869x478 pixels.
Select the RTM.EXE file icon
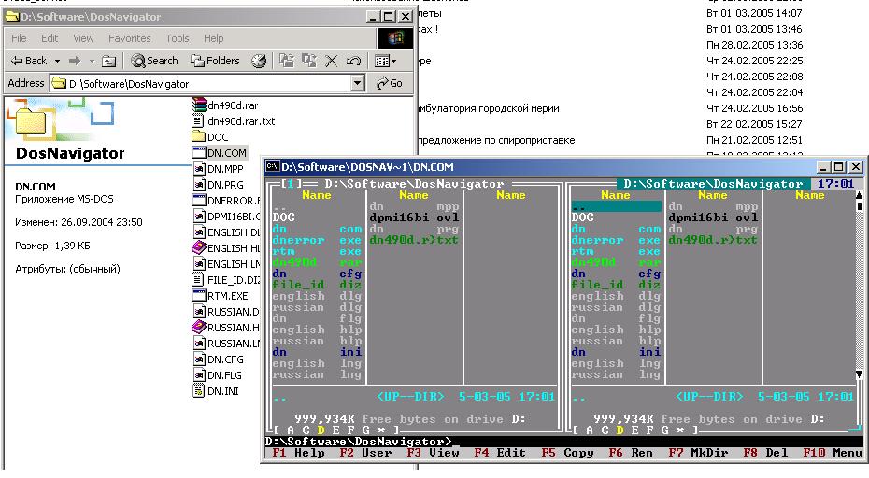(198, 295)
